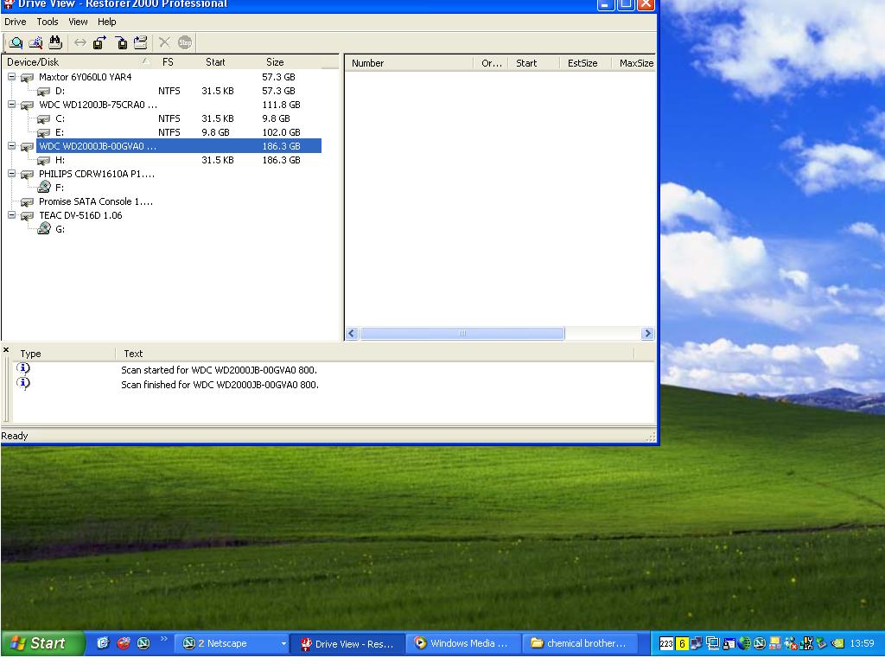Click the Type column header in log
This screenshot has width=885, height=664.
click(x=63, y=354)
